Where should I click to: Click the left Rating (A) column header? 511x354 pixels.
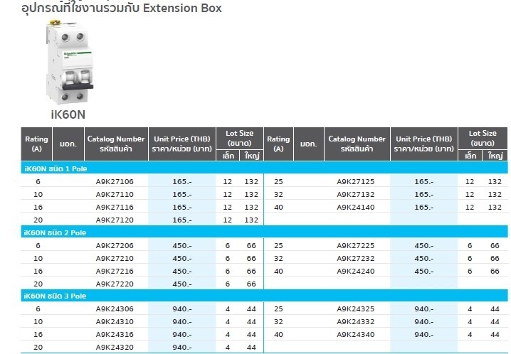tap(36, 144)
